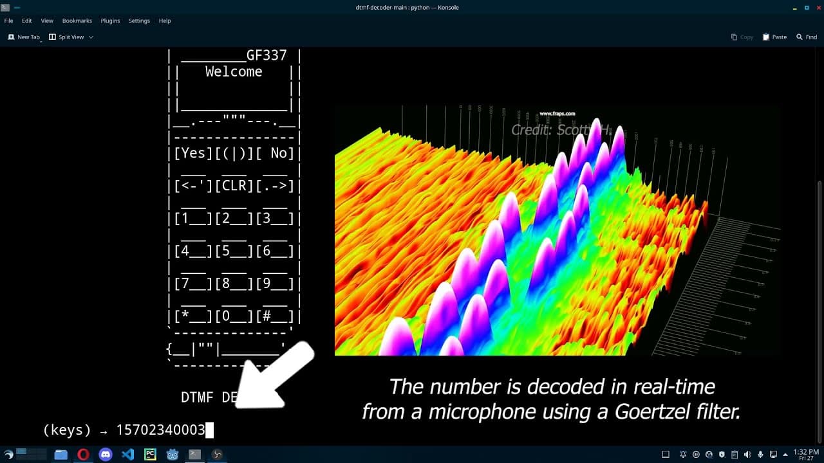Open PyCharm from the taskbar
824x463 pixels.
tap(150, 455)
